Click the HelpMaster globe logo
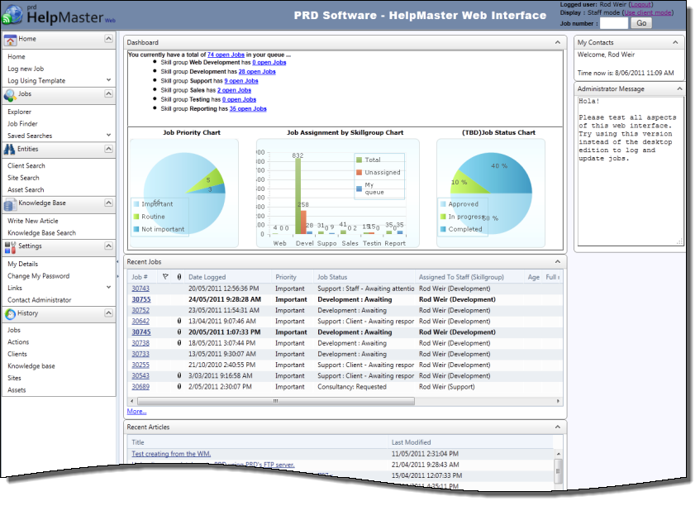 coord(12,14)
